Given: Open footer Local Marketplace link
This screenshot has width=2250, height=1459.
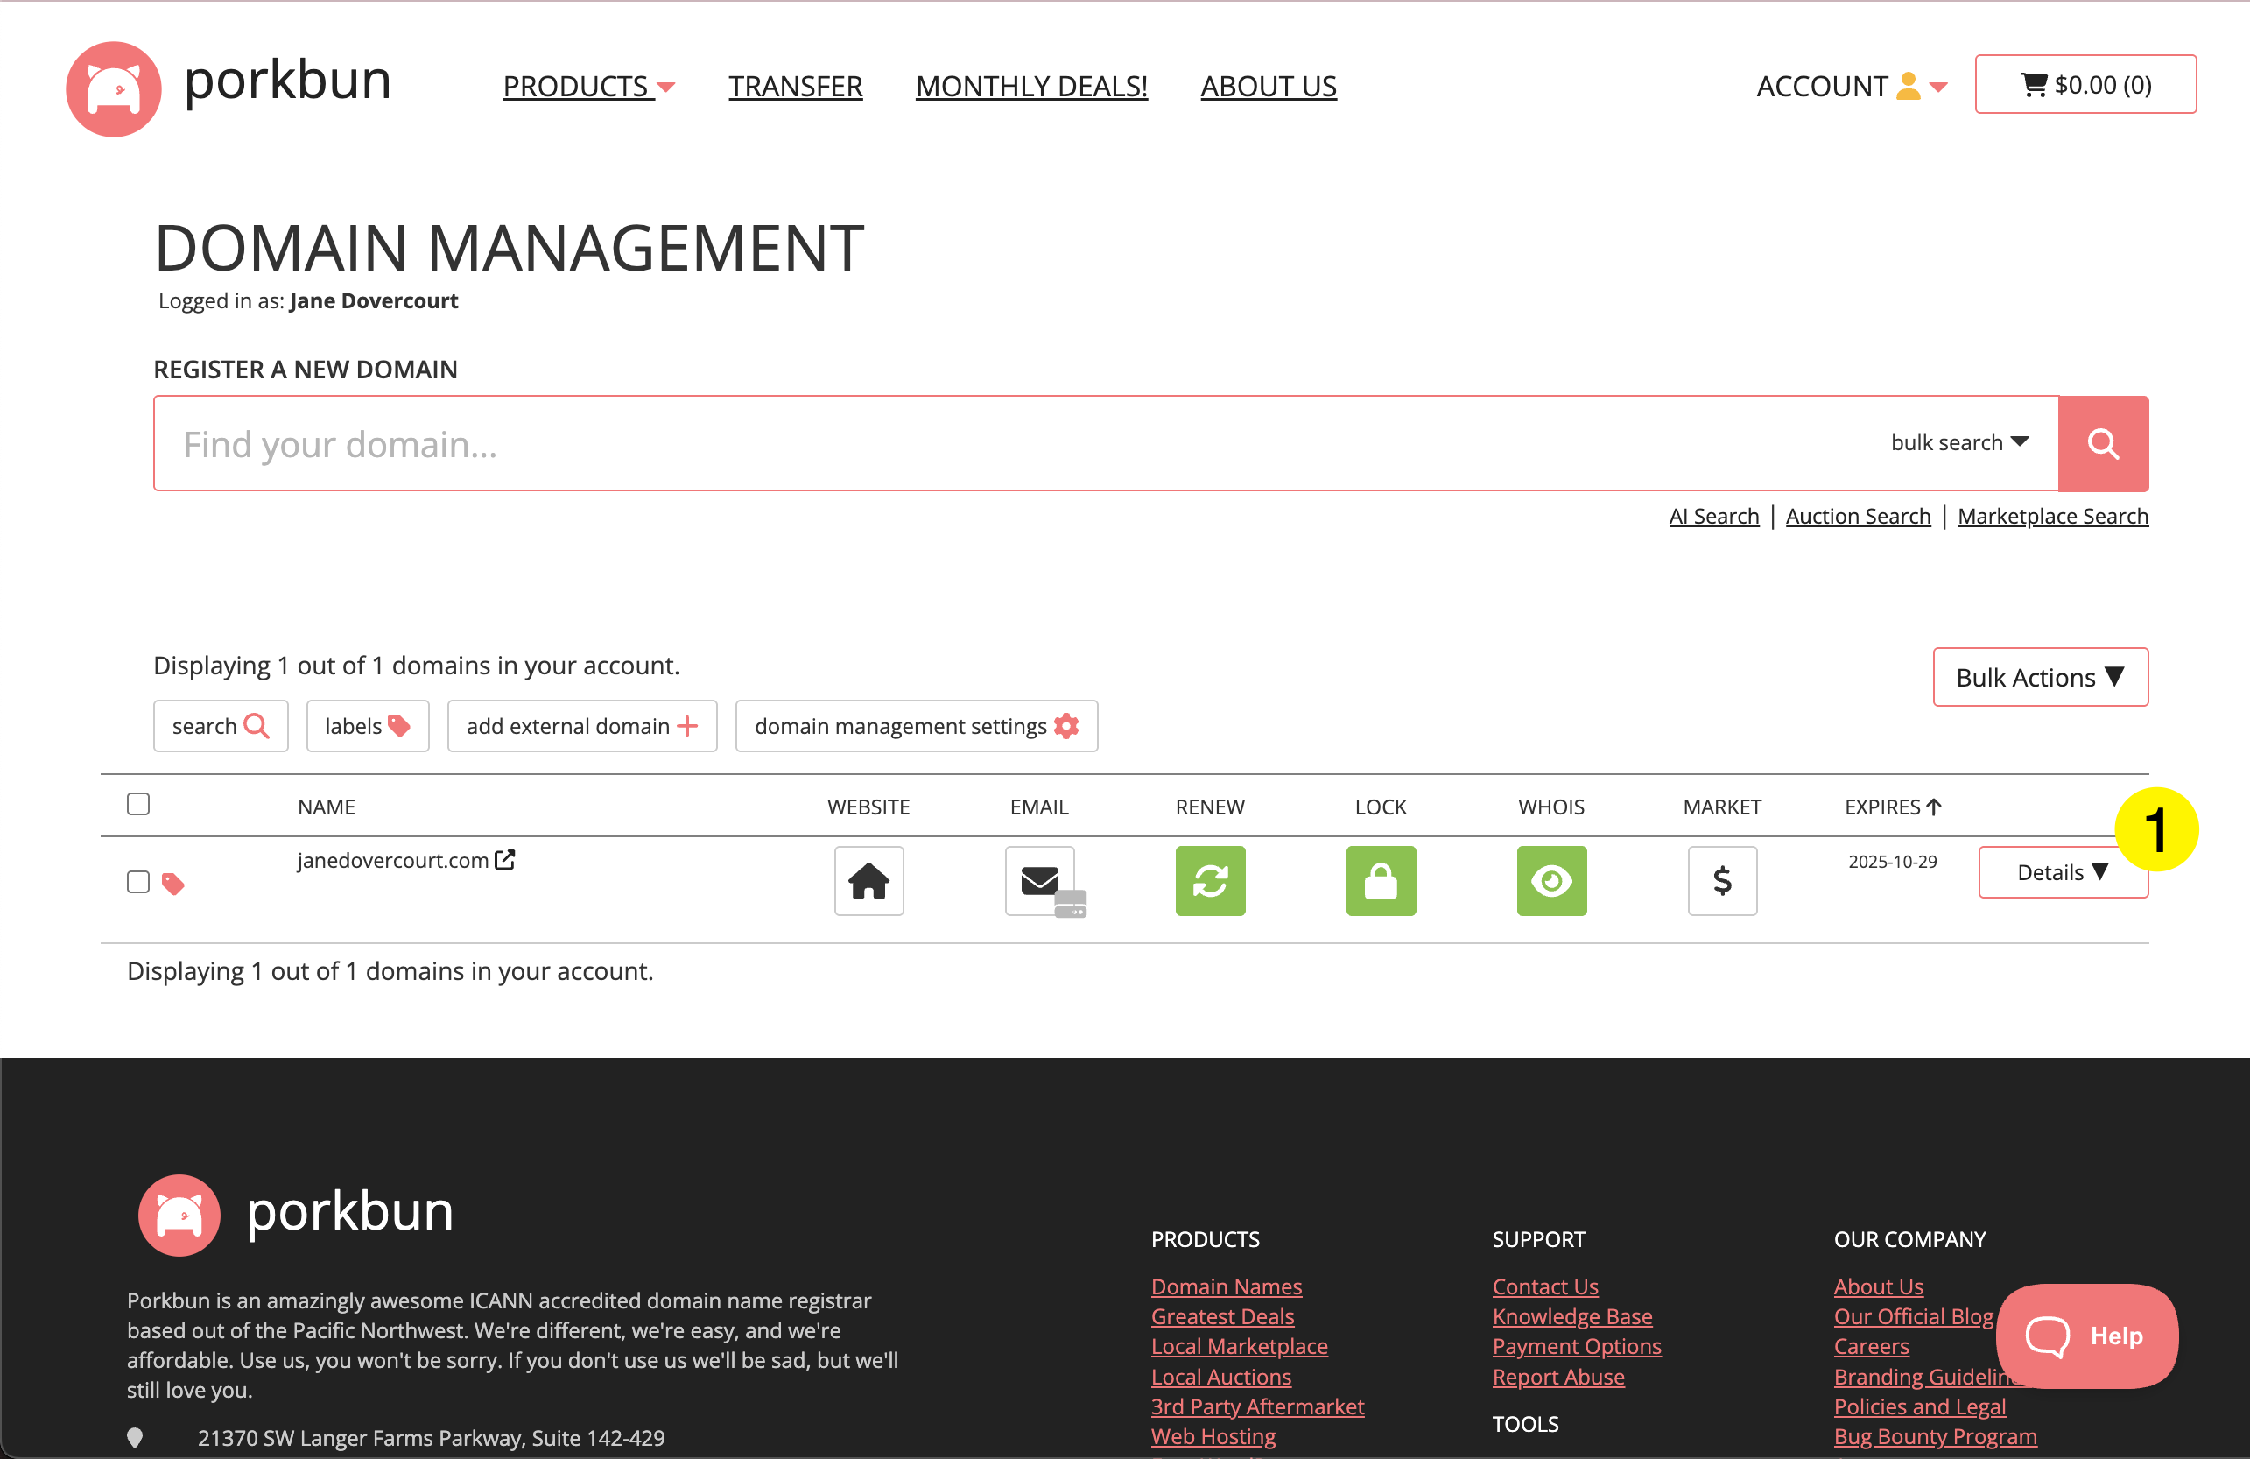Looking at the screenshot, I should (1240, 1345).
